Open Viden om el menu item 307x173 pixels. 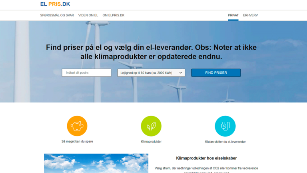pyautogui.click(x=88, y=15)
